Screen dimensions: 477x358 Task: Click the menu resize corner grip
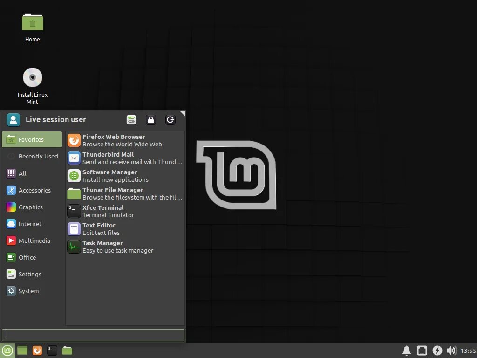183,113
